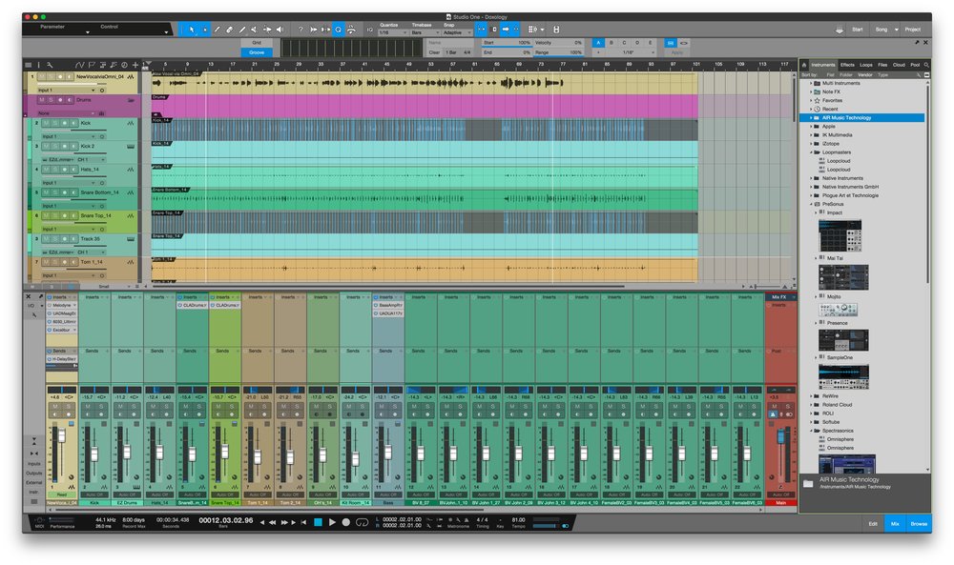Click the Mix button at bottom right
This screenshot has height=565, width=954.
click(895, 523)
